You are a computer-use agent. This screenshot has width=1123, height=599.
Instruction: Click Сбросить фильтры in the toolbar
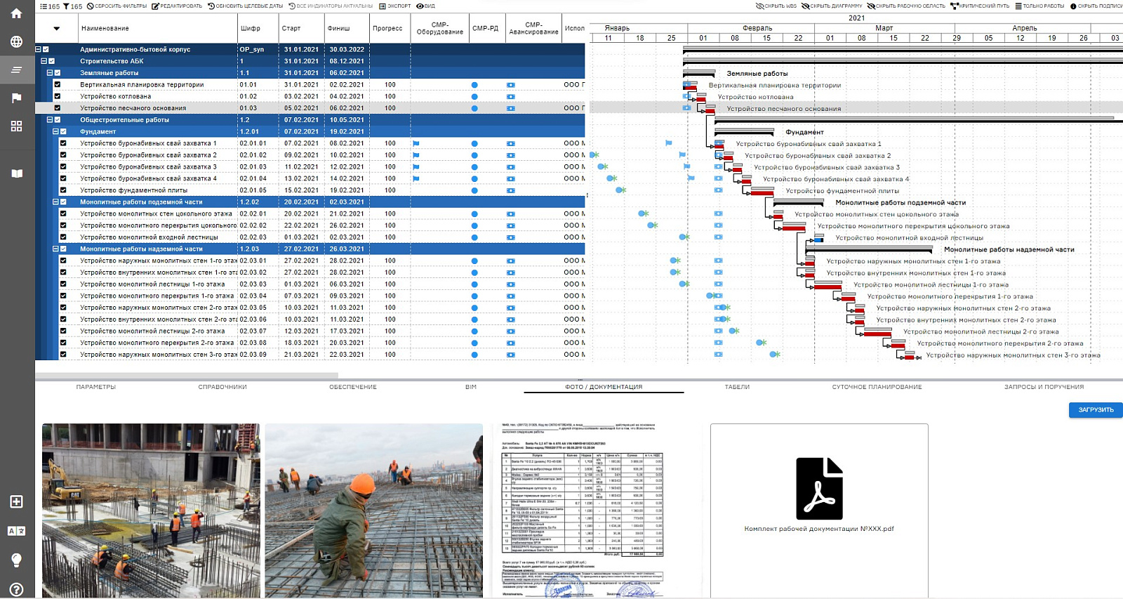click(x=117, y=6)
